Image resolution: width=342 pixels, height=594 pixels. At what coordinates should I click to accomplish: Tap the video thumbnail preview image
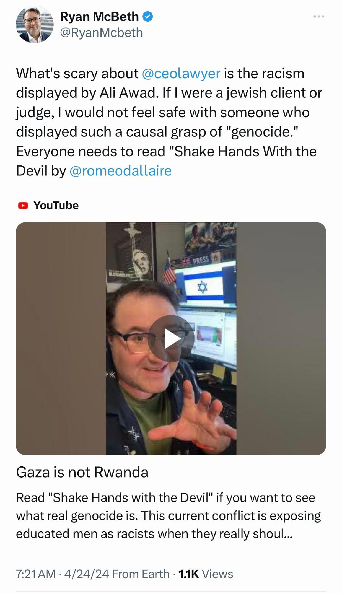[x=171, y=338]
